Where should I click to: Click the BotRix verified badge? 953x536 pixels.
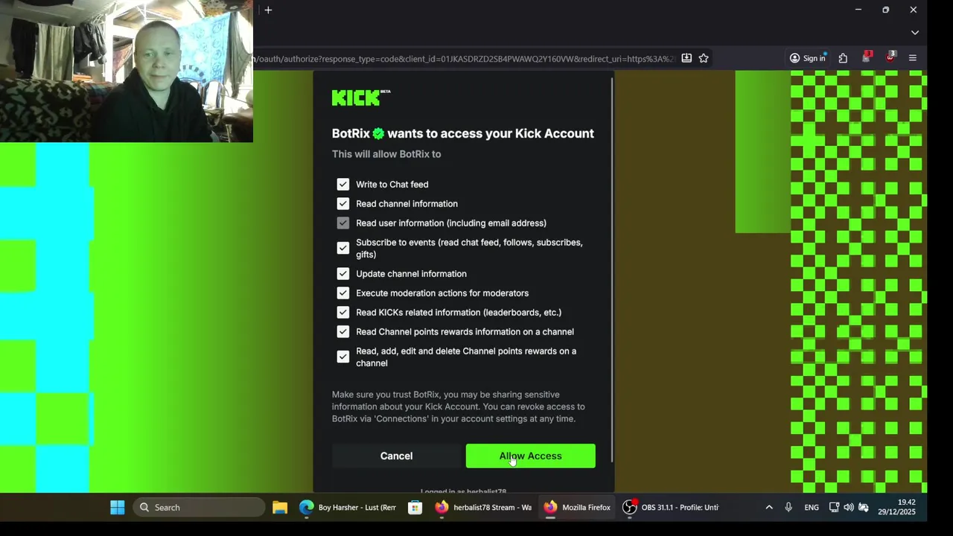(378, 134)
